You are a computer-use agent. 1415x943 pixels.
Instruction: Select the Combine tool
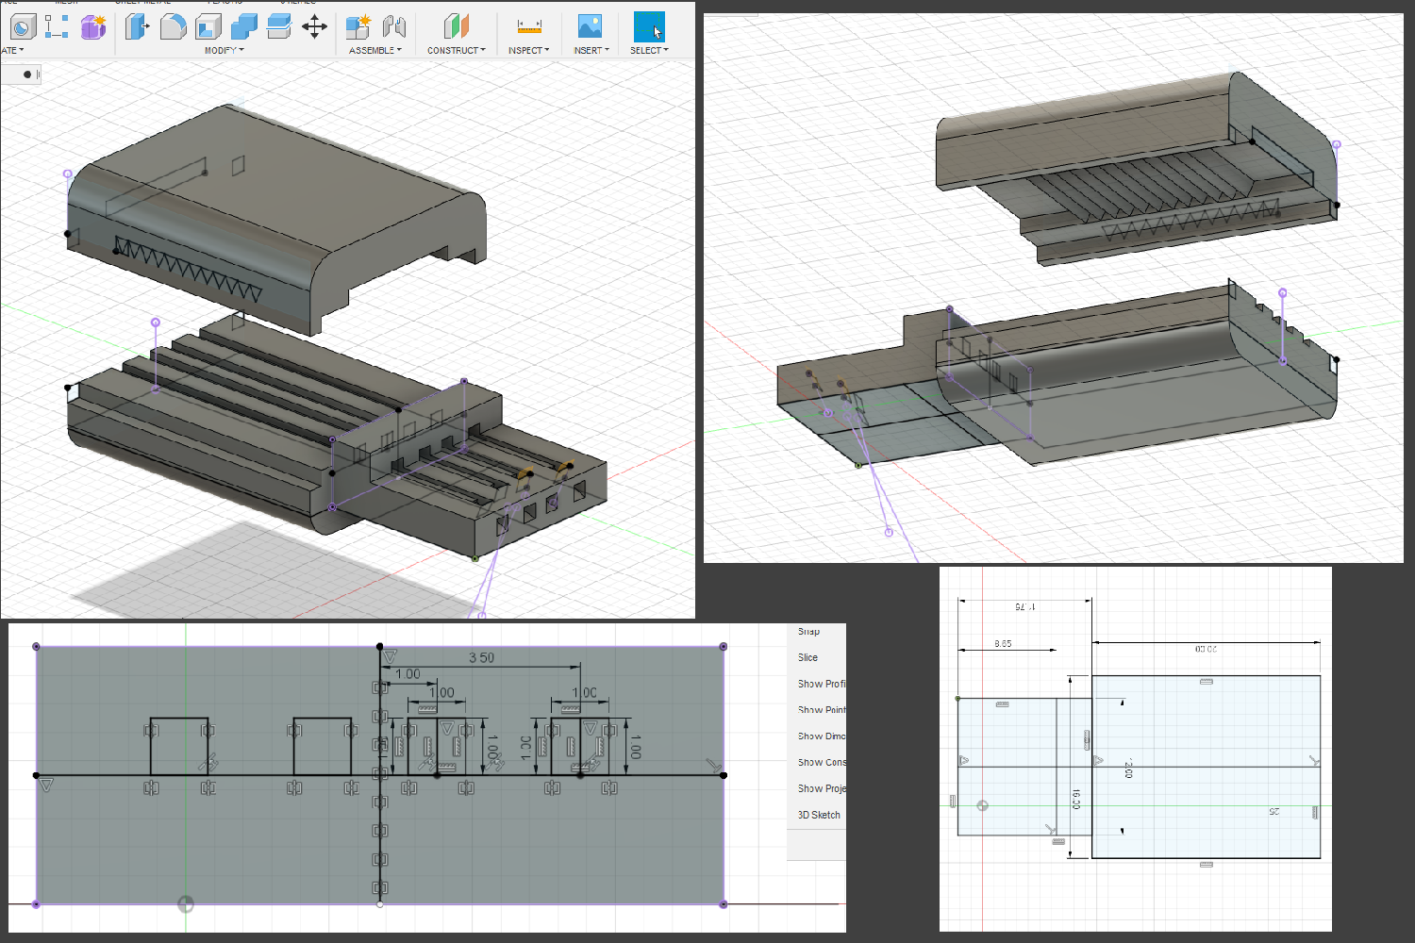[242, 26]
